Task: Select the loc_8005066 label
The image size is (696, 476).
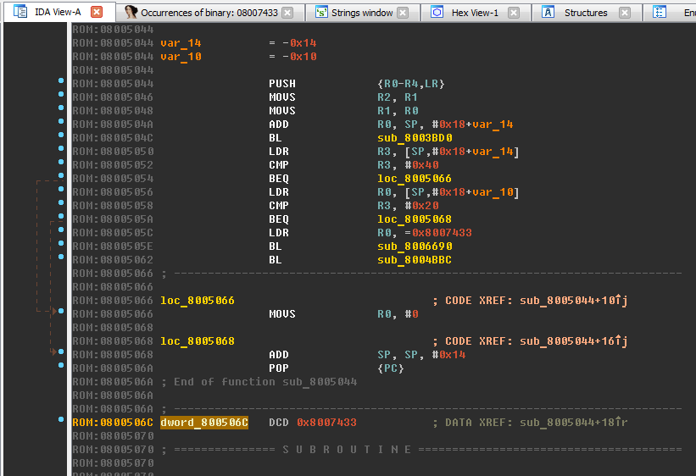Action: (x=197, y=301)
